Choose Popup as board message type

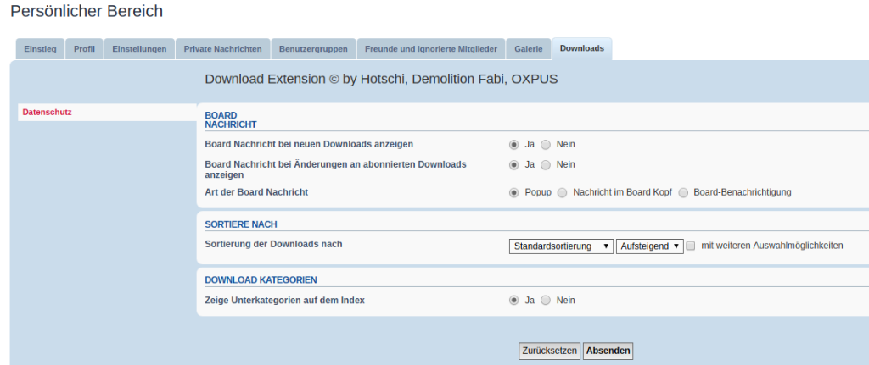tap(514, 192)
